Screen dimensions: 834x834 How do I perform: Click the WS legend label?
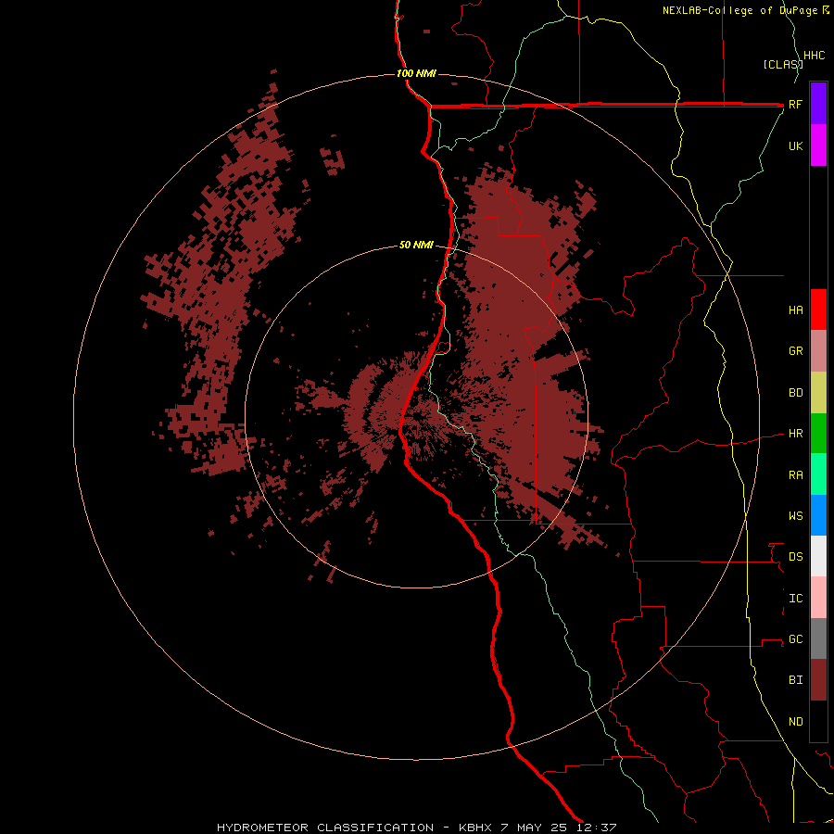795,516
